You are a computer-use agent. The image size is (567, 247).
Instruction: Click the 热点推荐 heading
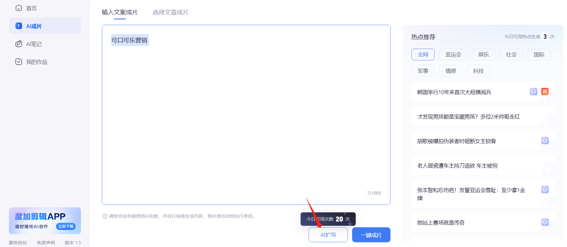(423, 37)
